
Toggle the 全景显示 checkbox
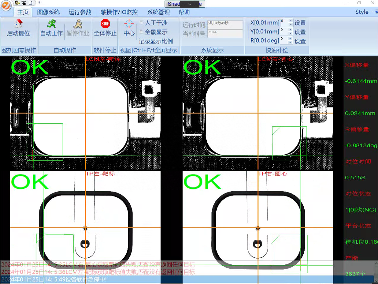[x=141, y=32]
